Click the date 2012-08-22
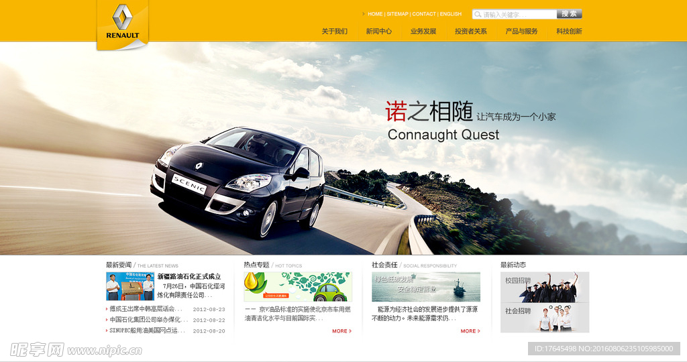The image size is (687, 362). 209,320
